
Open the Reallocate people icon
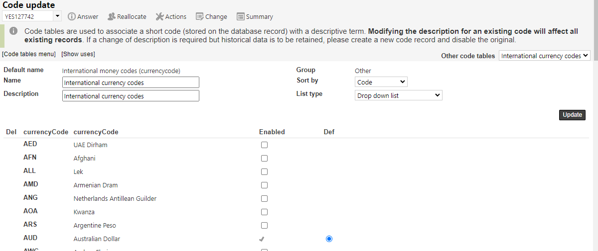click(x=112, y=17)
